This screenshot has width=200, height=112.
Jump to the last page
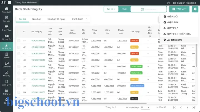point(194,107)
